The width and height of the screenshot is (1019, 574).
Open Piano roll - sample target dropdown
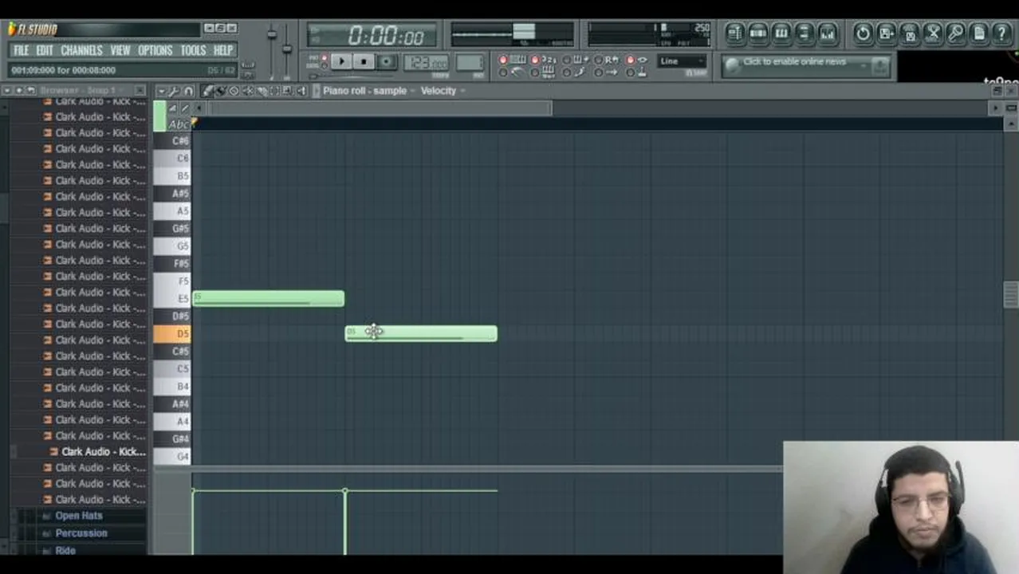[369, 91]
